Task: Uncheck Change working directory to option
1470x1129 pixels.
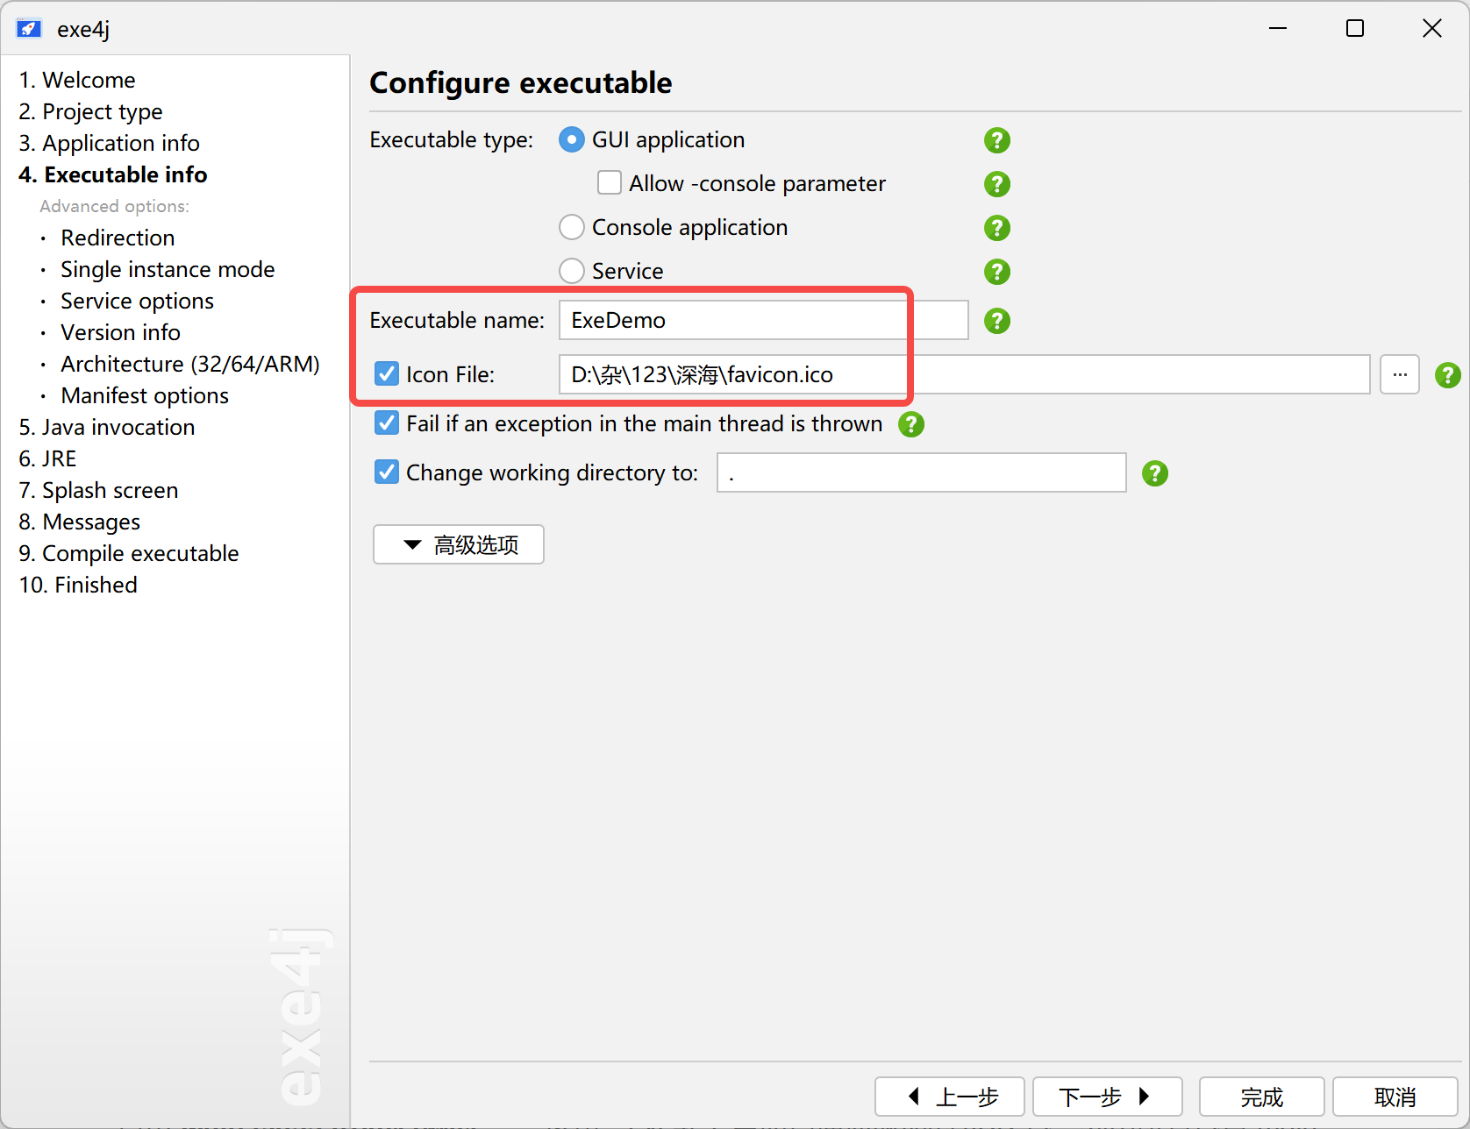Action: 386,472
